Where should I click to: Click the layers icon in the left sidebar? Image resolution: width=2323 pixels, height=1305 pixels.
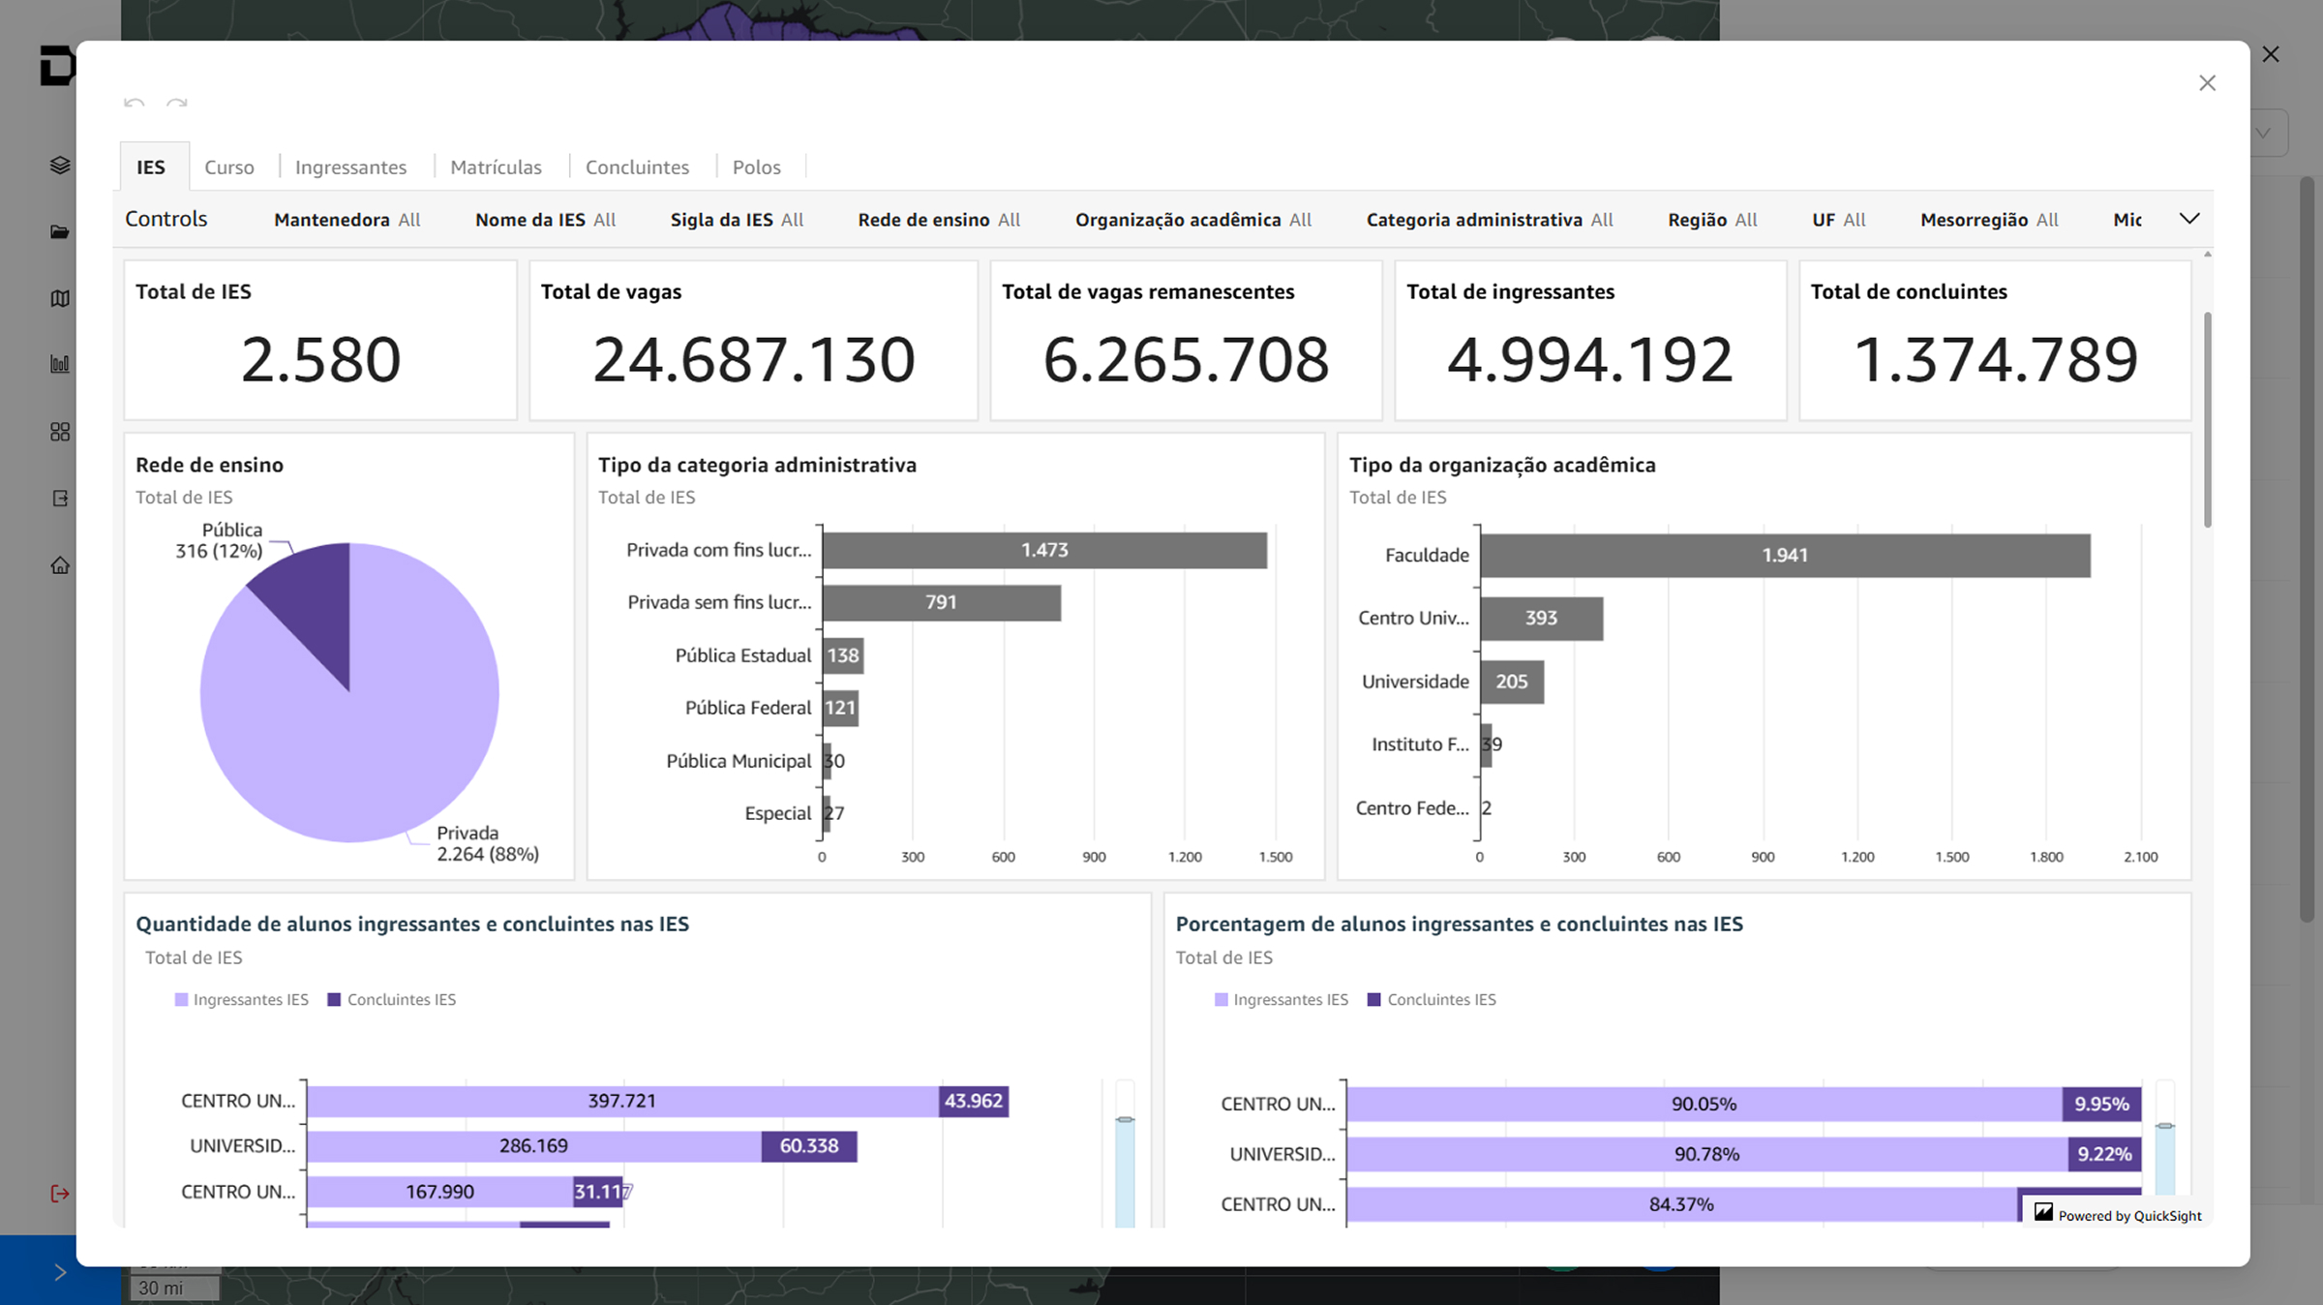pyautogui.click(x=60, y=166)
